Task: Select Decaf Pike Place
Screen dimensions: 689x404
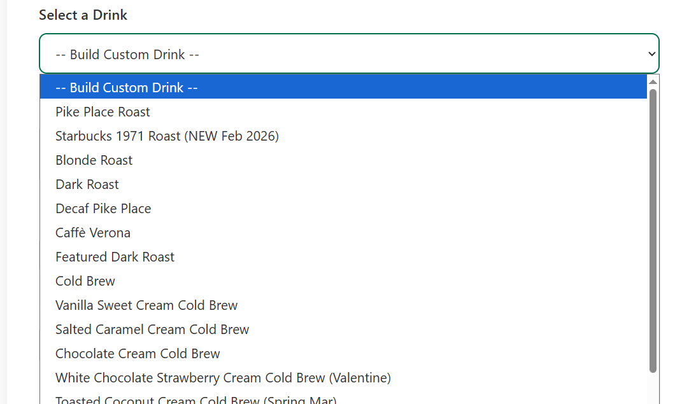Action: click(103, 208)
